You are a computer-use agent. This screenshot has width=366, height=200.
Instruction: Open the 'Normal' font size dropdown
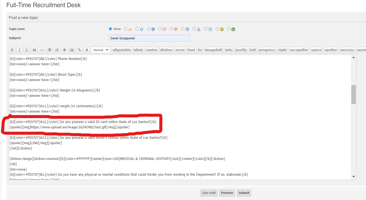click(101, 50)
